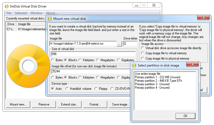Select Copy image file to virtual memory
This screenshot has width=214, height=125.
point(164,53)
